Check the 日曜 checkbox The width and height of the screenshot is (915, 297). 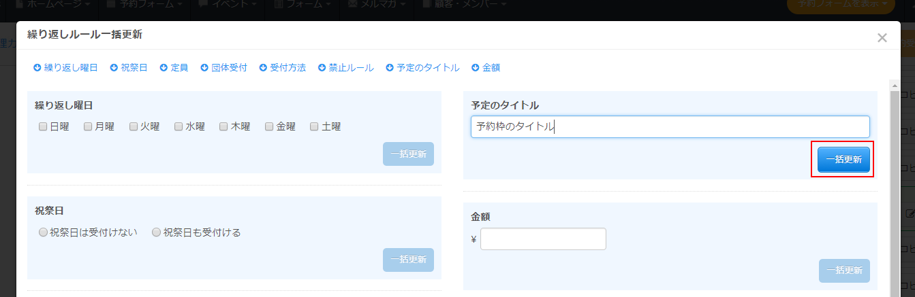coord(43,126)
